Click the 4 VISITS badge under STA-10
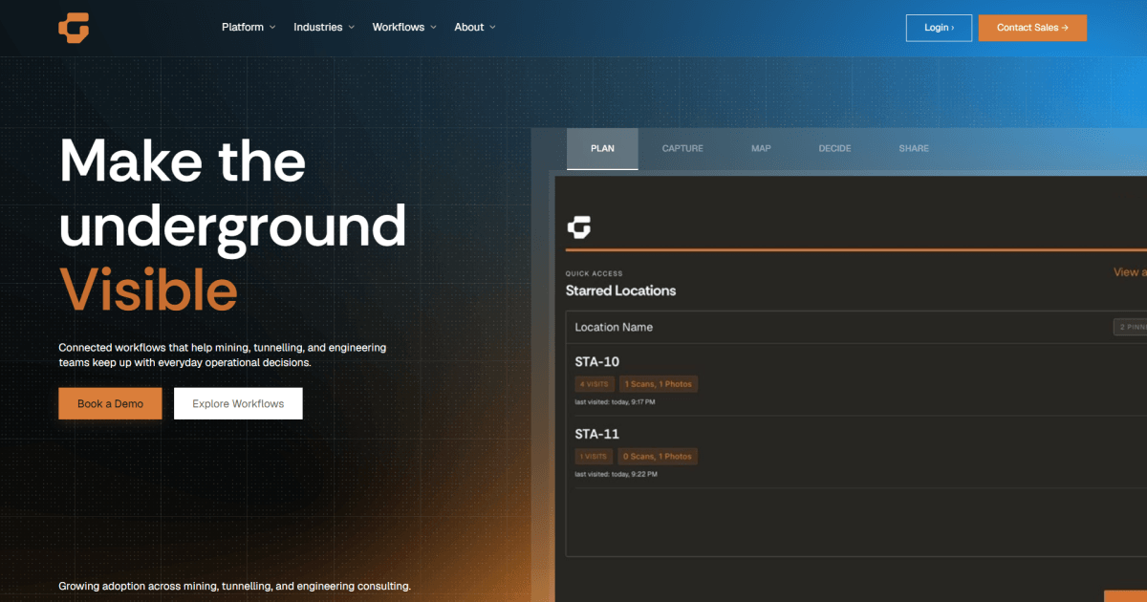Viewport: 1147px width, 602px height. pos(594,384)
